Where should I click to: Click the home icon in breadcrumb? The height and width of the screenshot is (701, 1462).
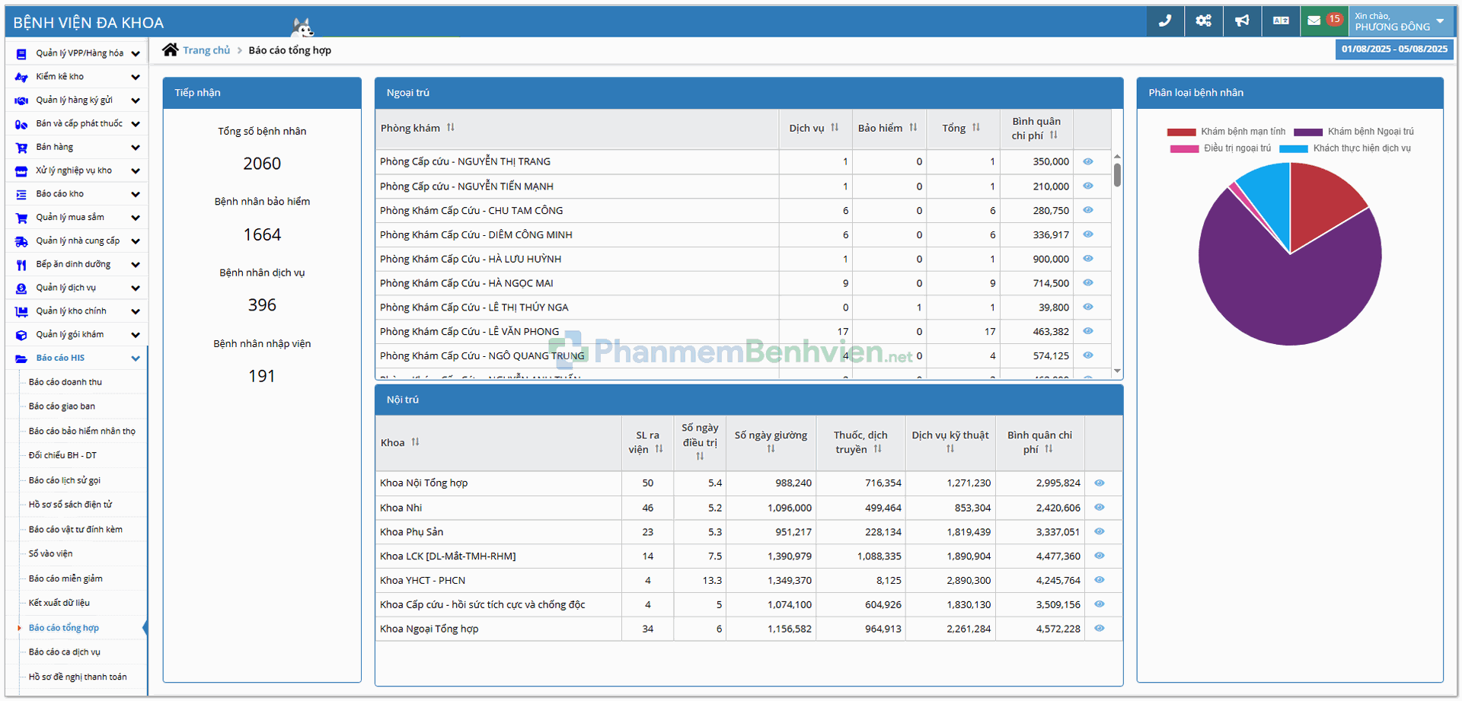click(171, 49)
